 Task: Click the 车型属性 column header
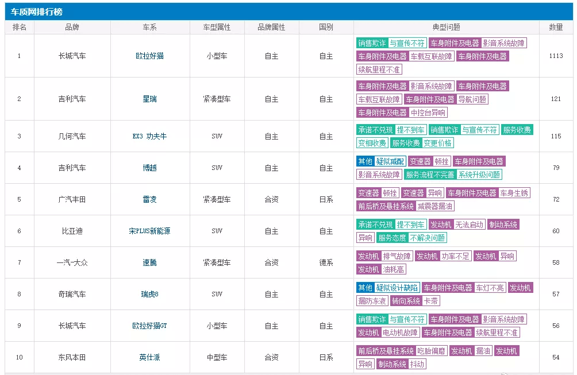coord(217,27)
